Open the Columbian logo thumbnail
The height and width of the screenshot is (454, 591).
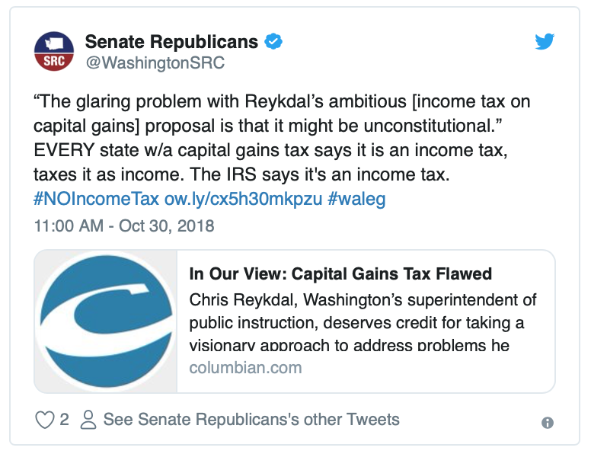pyautogui.click(x=106, y=321)
